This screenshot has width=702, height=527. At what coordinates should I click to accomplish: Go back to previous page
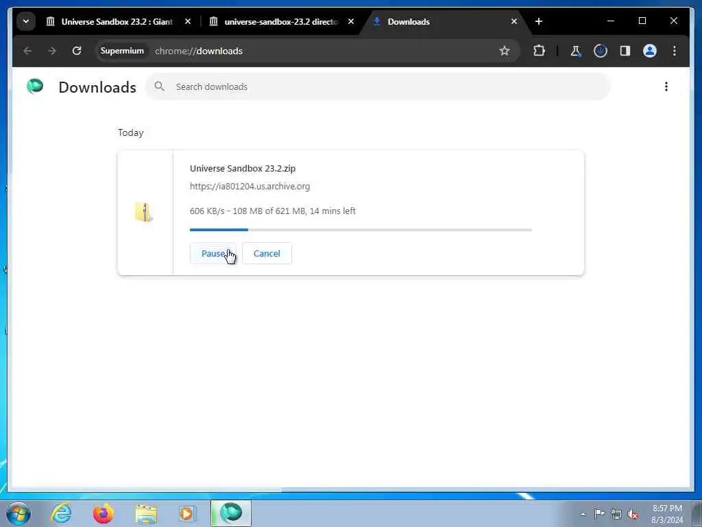(x=27, y=51)
